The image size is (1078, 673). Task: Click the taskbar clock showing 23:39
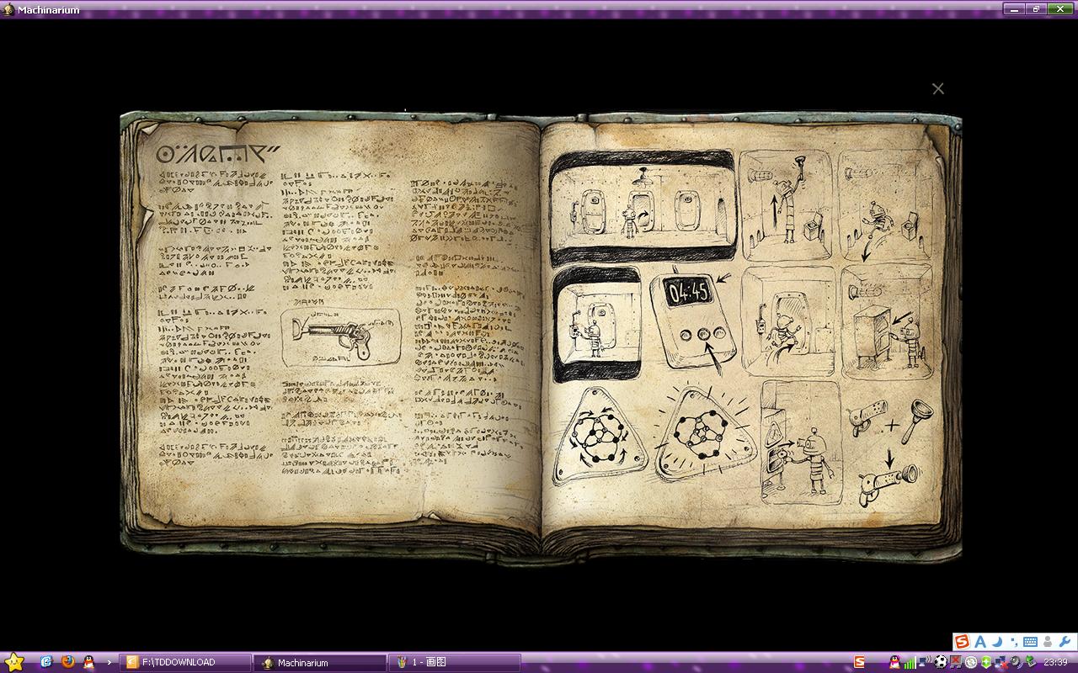coord(1055,662)
